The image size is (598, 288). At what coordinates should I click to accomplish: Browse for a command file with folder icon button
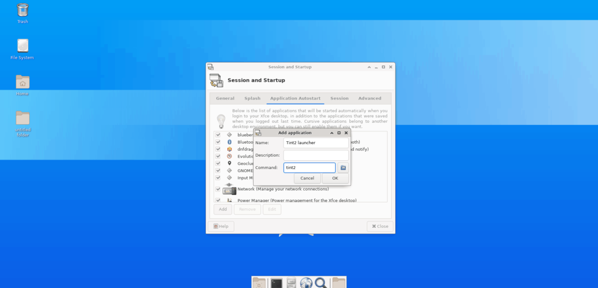(343, 168)
